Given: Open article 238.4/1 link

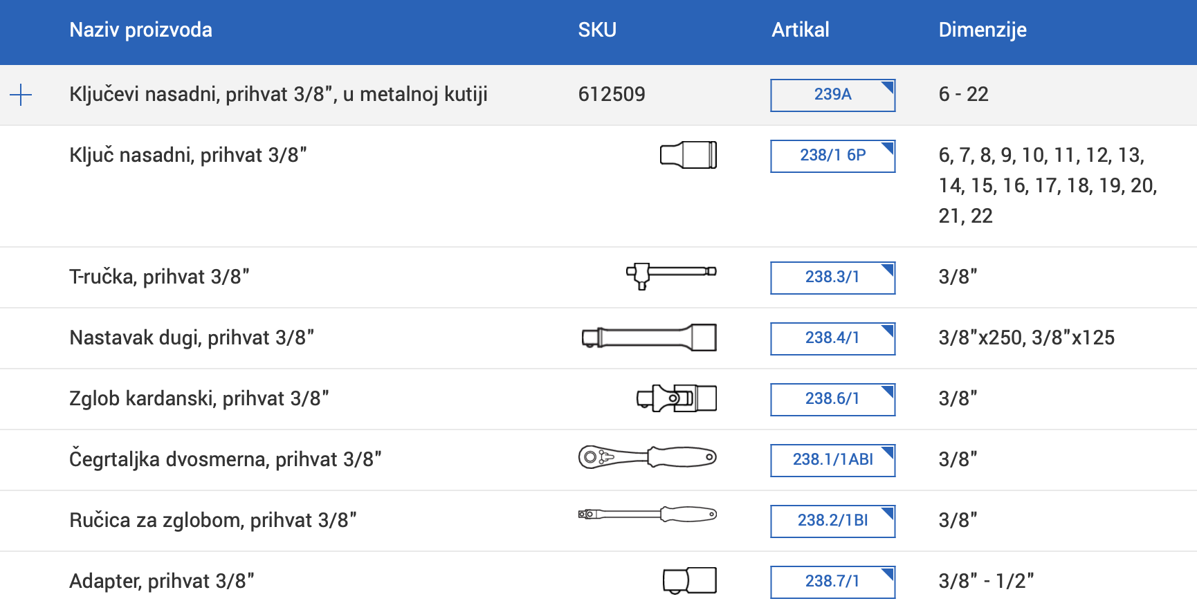Looking at the screenshot, I should [x=832, y=338].
